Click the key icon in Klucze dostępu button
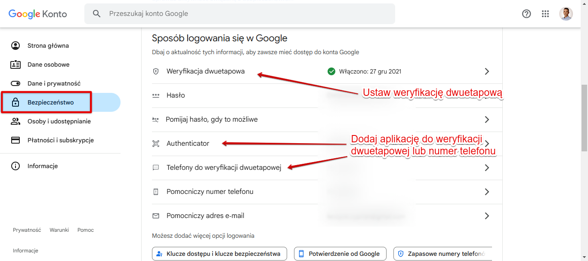The image size is (588, 261). click(x=160, y=254)
